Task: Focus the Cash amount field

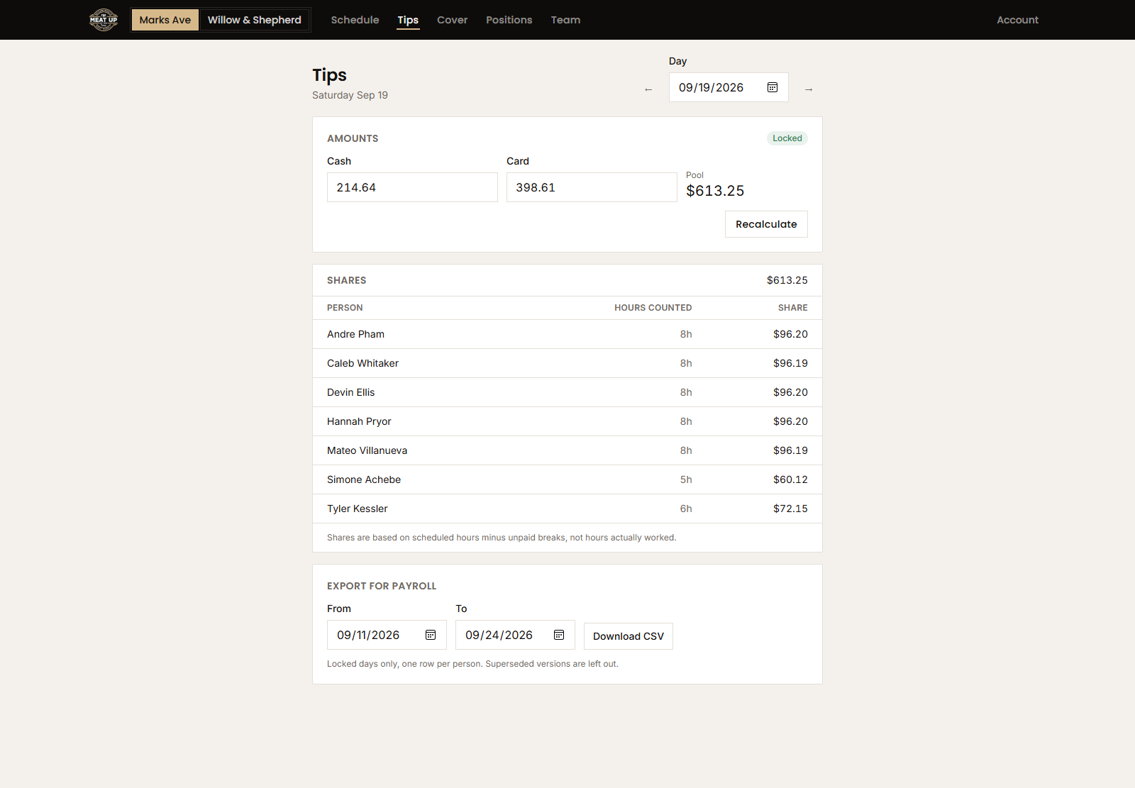Action: coord(412,187)
